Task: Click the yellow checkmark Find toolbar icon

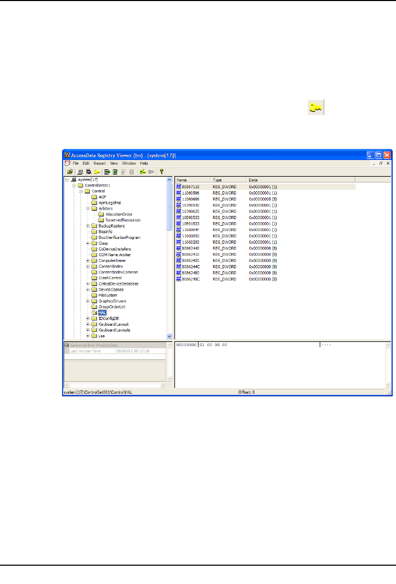Action: (143, 171)
